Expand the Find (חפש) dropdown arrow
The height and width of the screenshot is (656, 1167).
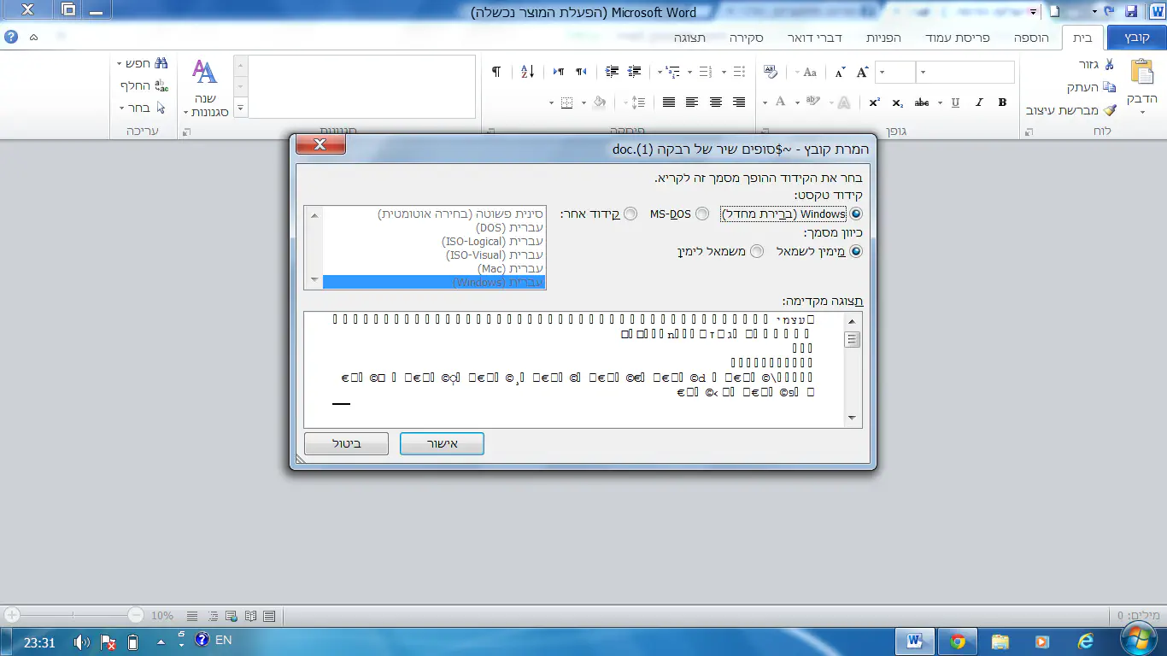point(120,64)
